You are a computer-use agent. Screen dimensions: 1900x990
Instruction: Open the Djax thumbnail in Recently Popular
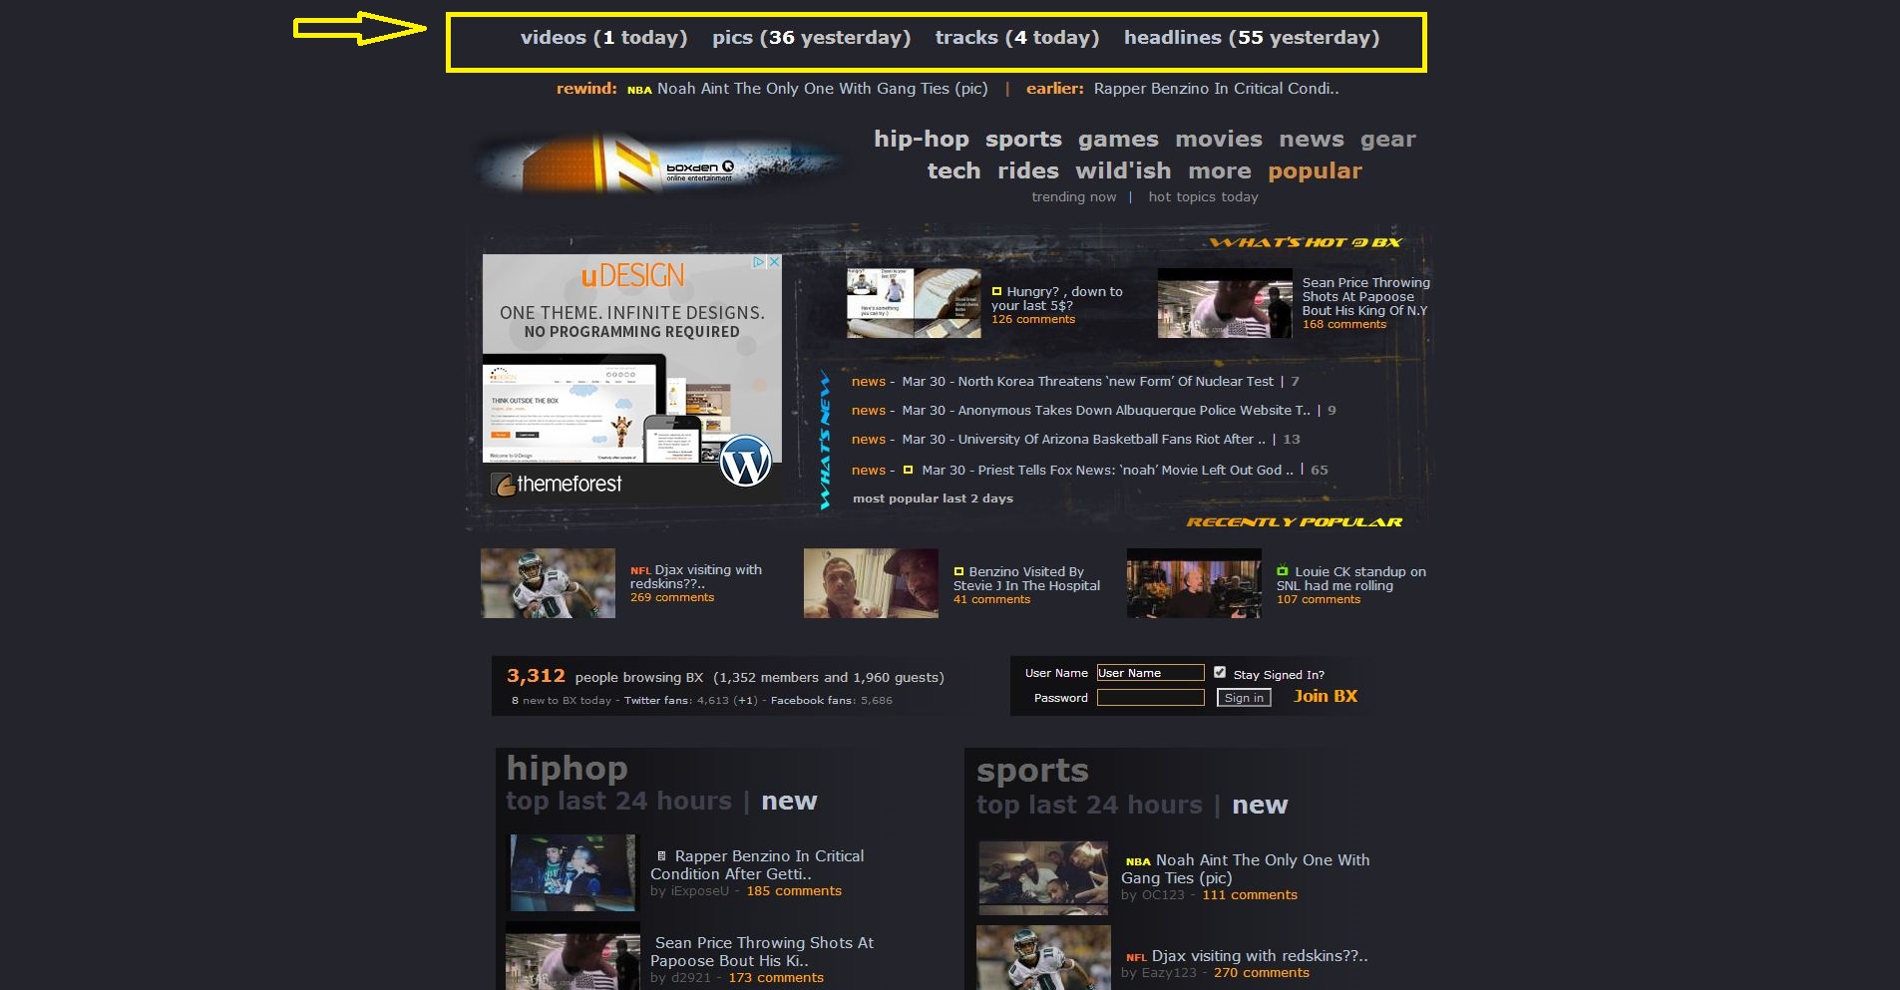[x=548, y=583]
